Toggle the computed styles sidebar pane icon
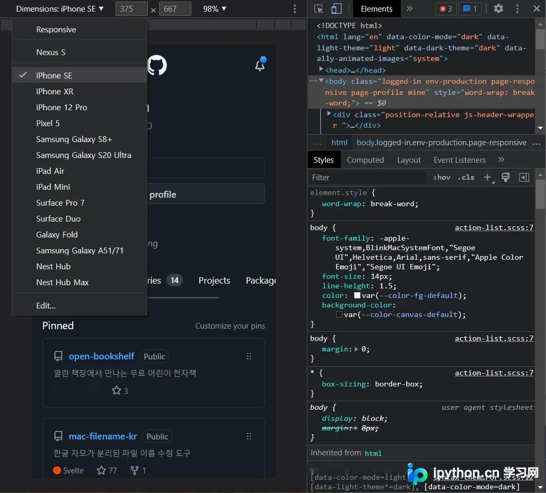The height and width of the screenshot is (493, 546). (x=524, y=178)
